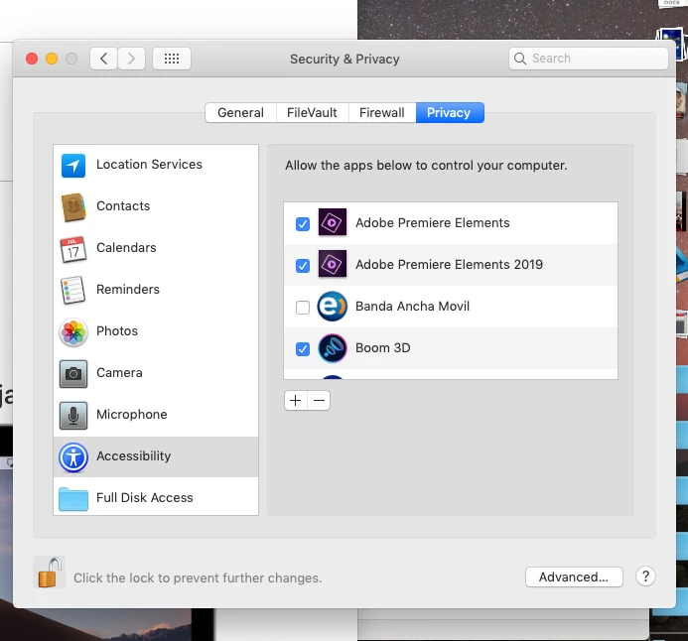The width and height of the screenshot is (688, 641).
Task: Enable the Banda Ancha Movil checkbox
Action: point(303,308)
